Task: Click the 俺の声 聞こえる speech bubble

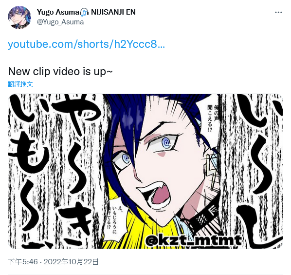Action: coord(213,118)
